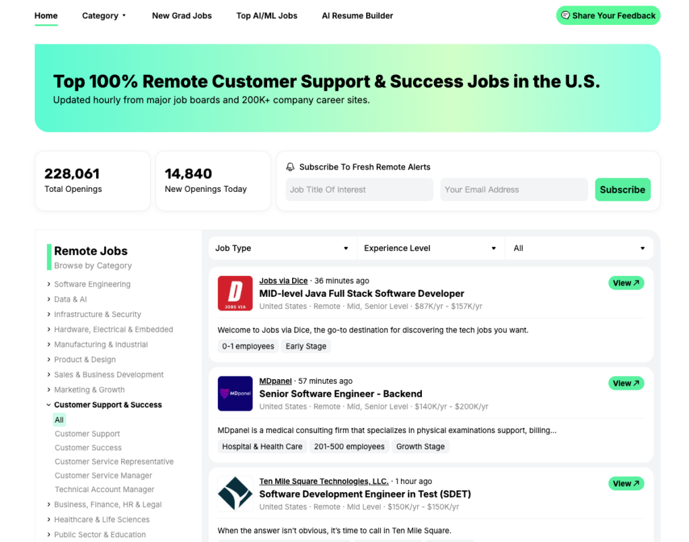Click the chevron next to Software Engineering
Screen dimensions: 689x542
tap(48, 284)
